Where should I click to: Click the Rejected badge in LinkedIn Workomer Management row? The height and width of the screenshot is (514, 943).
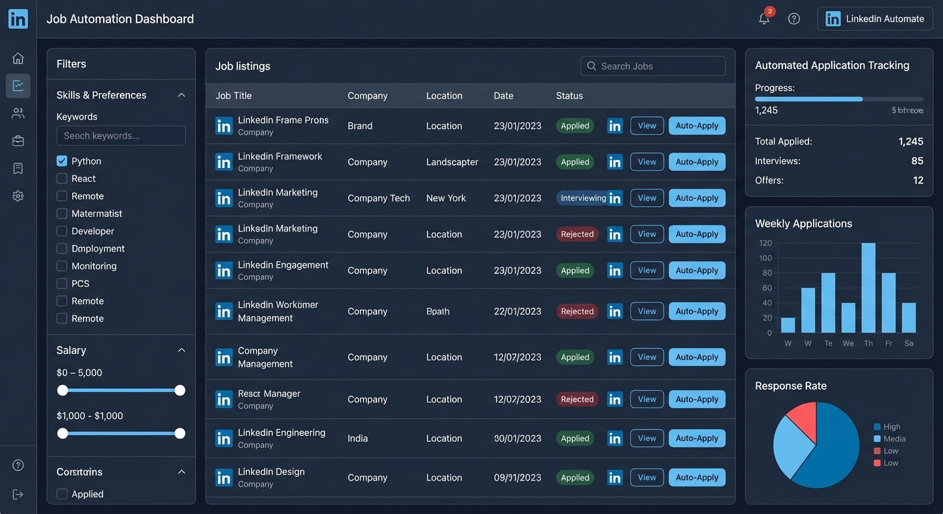pyautogui.click(x=577, y=311)
